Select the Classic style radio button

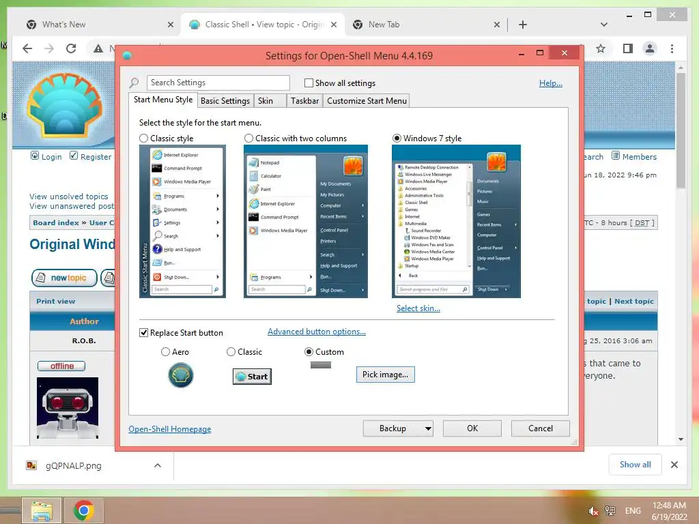click(143, 139)
